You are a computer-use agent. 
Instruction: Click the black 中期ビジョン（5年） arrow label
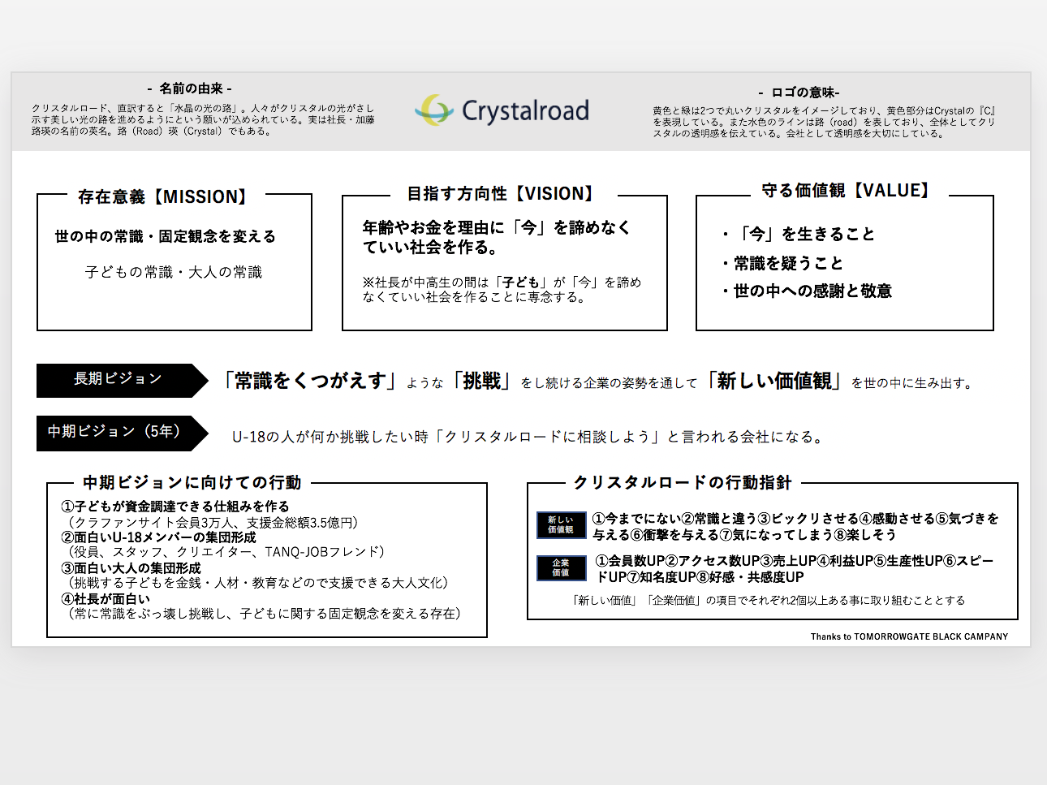(122, 433)
